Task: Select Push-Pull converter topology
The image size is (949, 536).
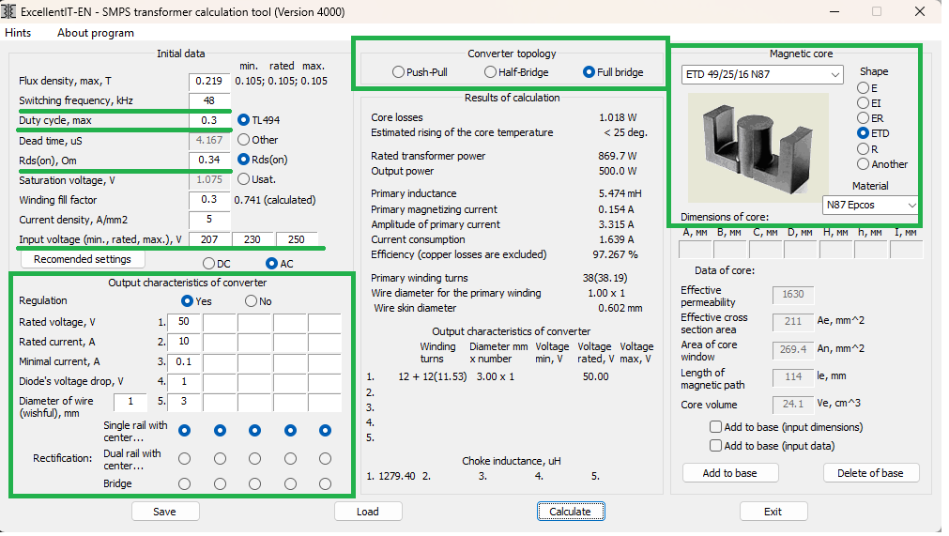Action: [420, 72]
